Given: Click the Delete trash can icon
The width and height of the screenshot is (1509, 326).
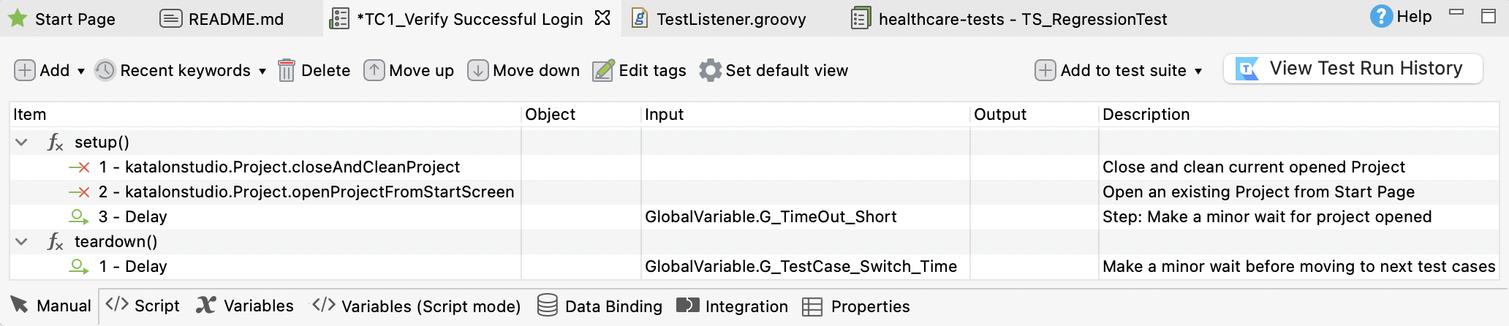Looking at the screenshot, I should pyautogui.click(x=287, y=71).
